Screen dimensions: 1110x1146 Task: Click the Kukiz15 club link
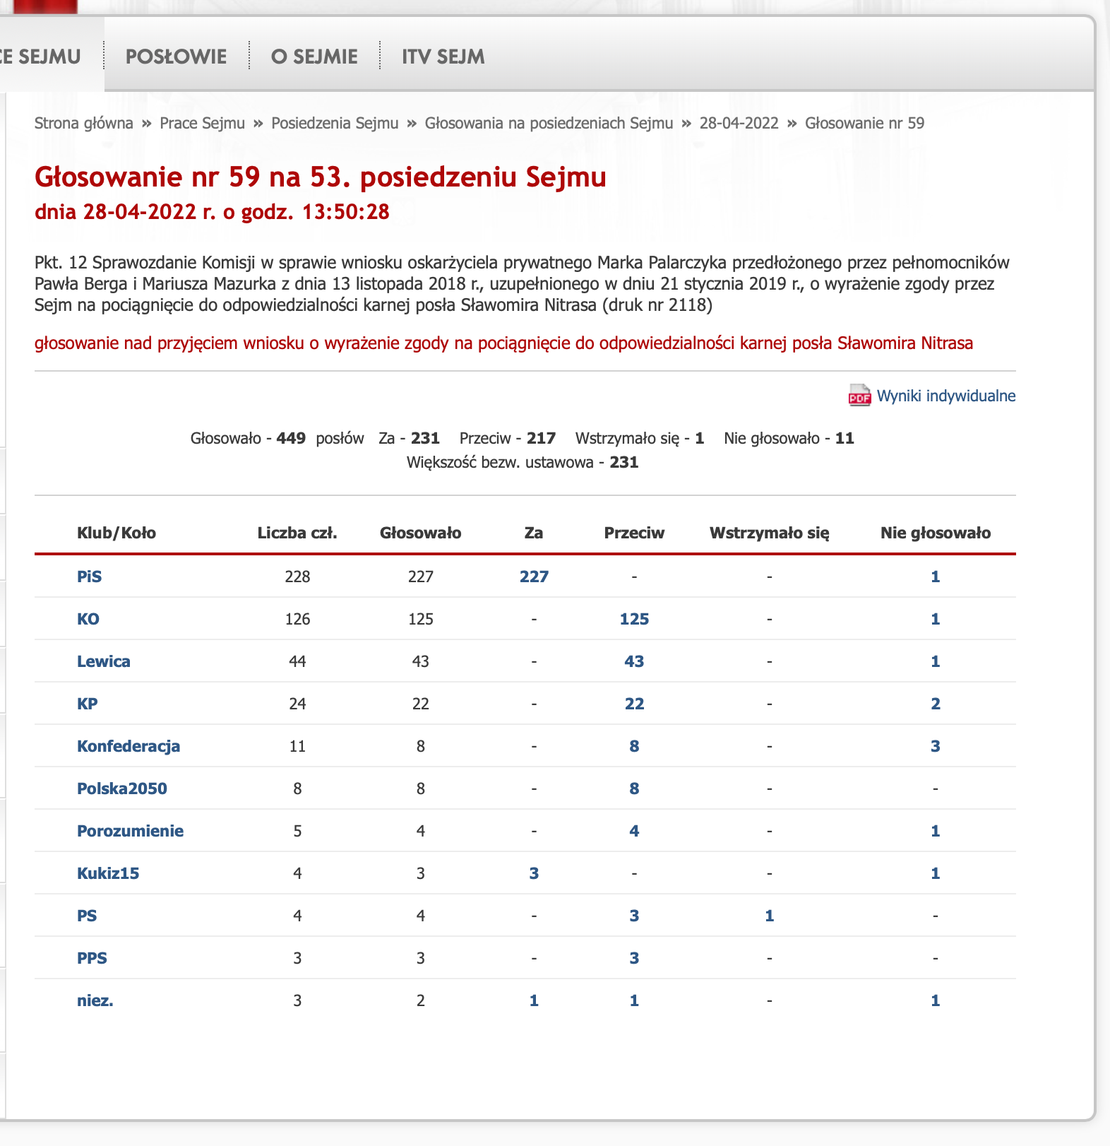(x=108, y=873)
